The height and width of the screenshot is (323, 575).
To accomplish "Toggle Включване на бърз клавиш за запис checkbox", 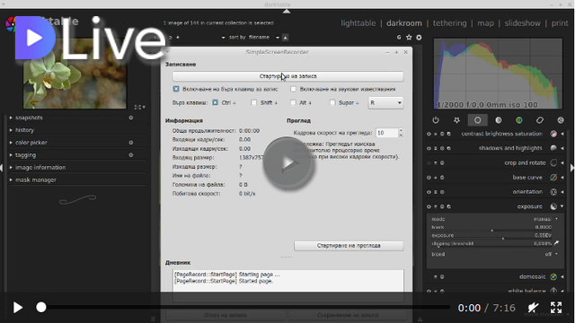I will (176, 89).
